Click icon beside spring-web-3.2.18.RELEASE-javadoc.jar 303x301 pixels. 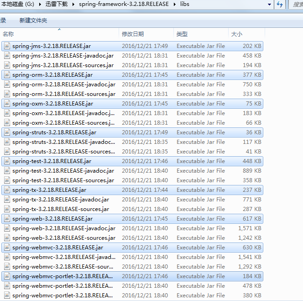coord(7,228)
